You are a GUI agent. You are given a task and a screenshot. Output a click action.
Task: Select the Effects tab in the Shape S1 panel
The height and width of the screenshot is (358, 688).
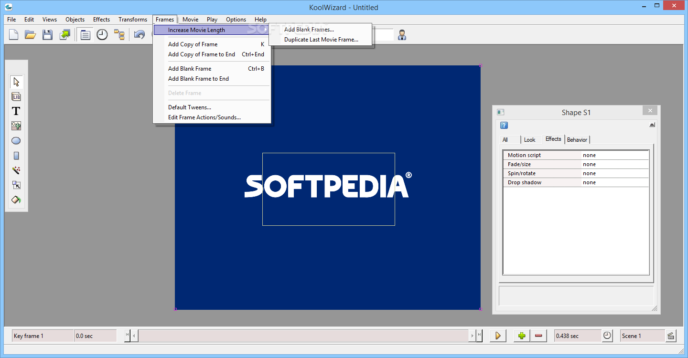553,139
